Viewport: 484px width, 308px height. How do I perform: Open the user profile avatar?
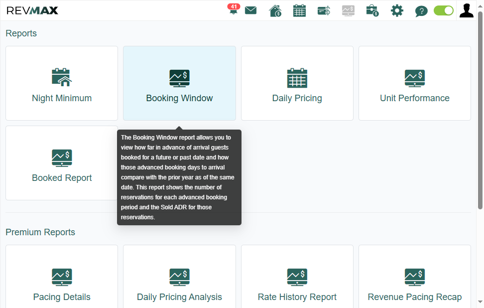467,10
